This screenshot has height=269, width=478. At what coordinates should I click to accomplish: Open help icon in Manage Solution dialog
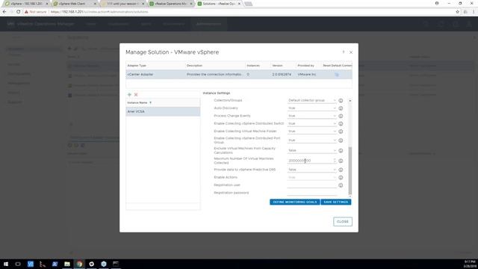pyautogui.click(x=344, y=52)
